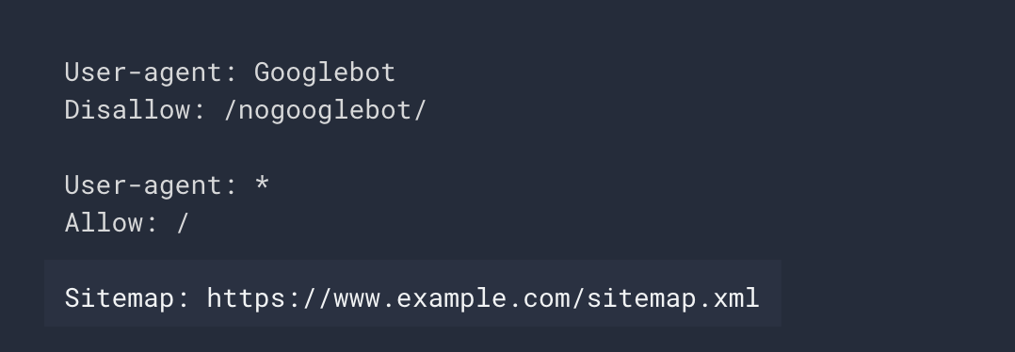Click the User-agent keyword above Disallow
This screenshot has width=1015, height=352.
pyautogui.click(x=144, y=72)
